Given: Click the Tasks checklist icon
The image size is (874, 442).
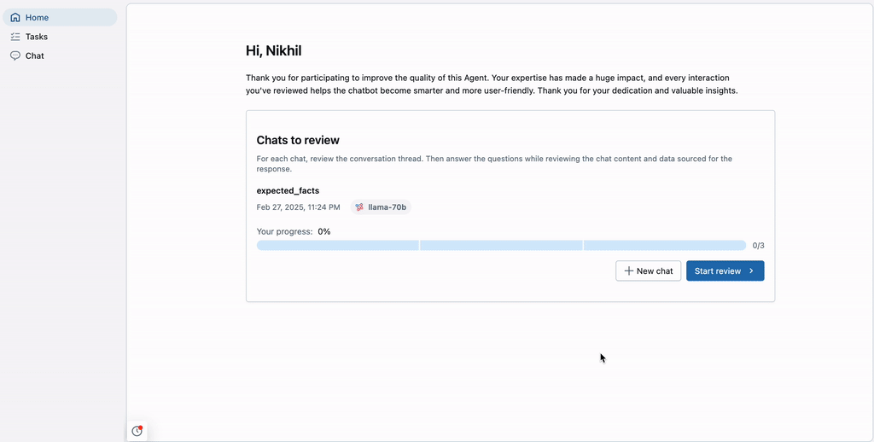Looking at the screenshot, I should 15,37.
